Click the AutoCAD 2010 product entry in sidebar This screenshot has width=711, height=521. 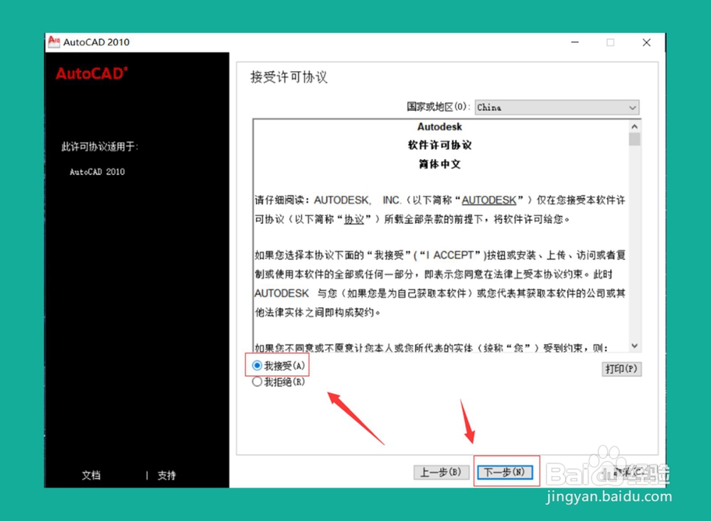click(97, 172)
